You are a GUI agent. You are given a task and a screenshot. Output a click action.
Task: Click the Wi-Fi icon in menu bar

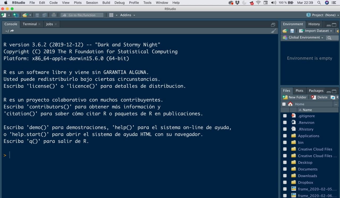[x=258, y=3]
